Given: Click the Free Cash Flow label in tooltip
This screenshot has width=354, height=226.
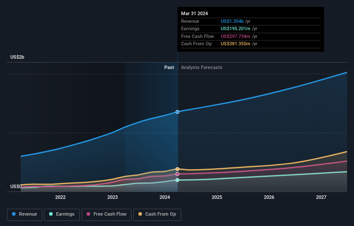Looking at the screenshot, I should click(197, 36).
